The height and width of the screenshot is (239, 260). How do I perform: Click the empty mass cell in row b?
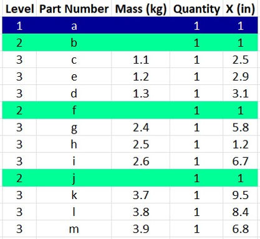point(141,42)
